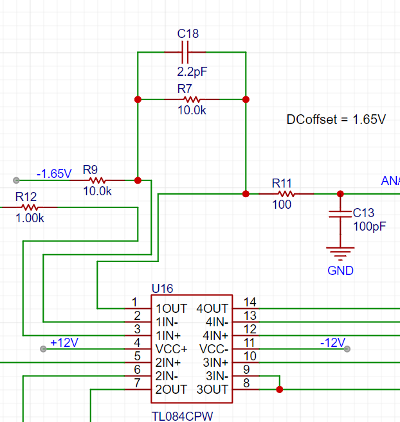The image size is (400, 422).
Task: Select the C13 designator label
Action: coord(363,213)
